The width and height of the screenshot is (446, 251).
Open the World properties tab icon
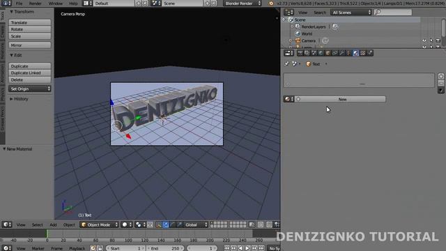pos(321,53)
